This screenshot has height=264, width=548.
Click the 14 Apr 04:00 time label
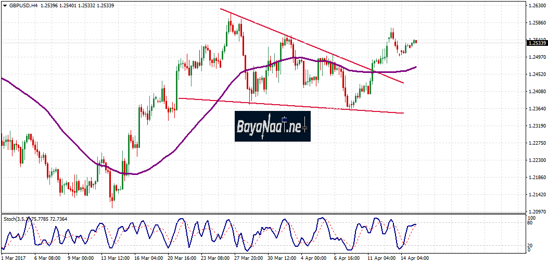tap(414, 258)
